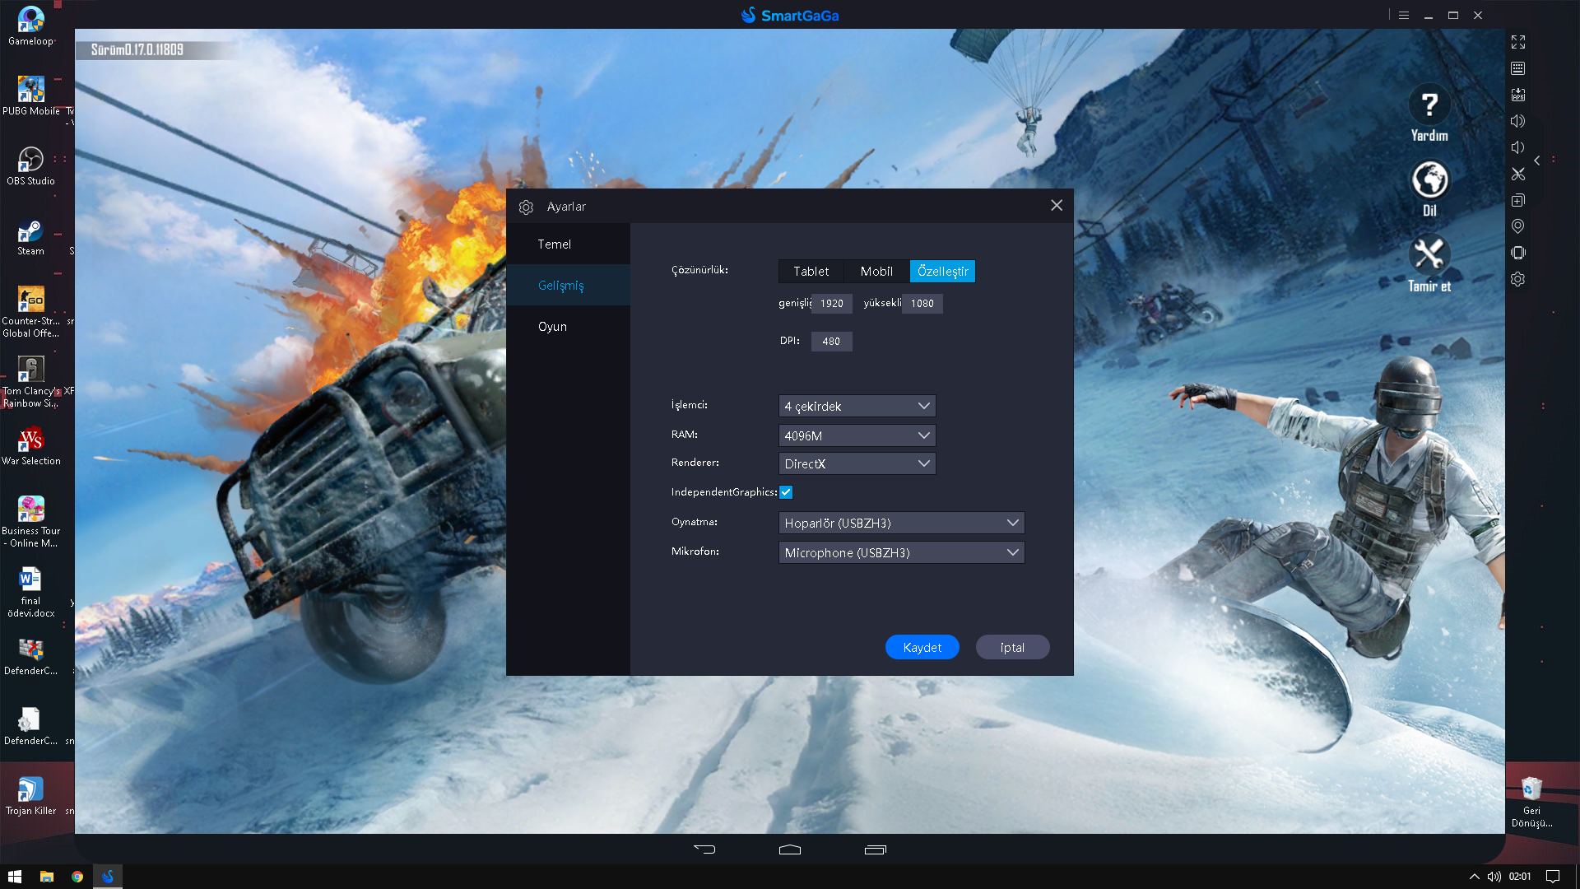The height and width of the screenshot is (889, 1580).
Task: Open the Counter-Strike Global Offensive shortcut
Action: point(31,311)
